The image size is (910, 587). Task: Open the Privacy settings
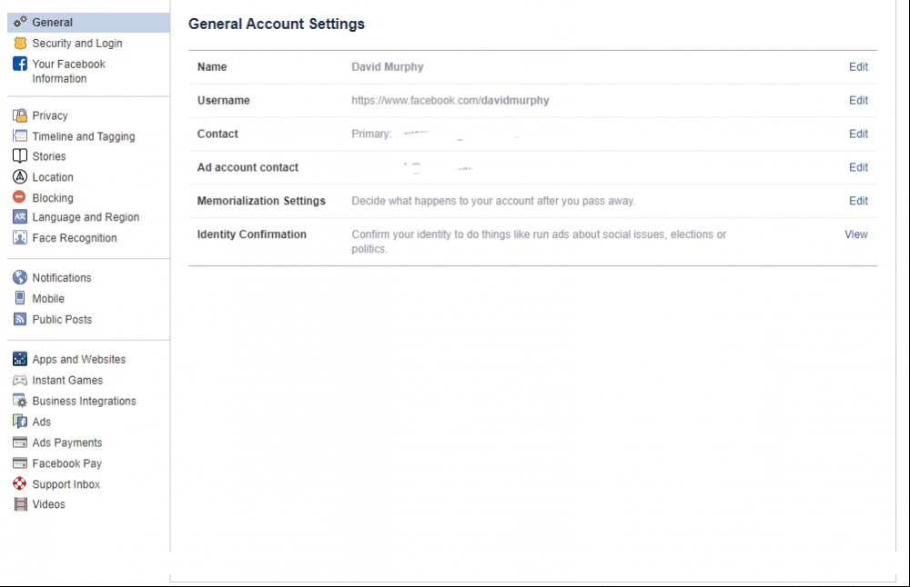(x=50, y=115)
